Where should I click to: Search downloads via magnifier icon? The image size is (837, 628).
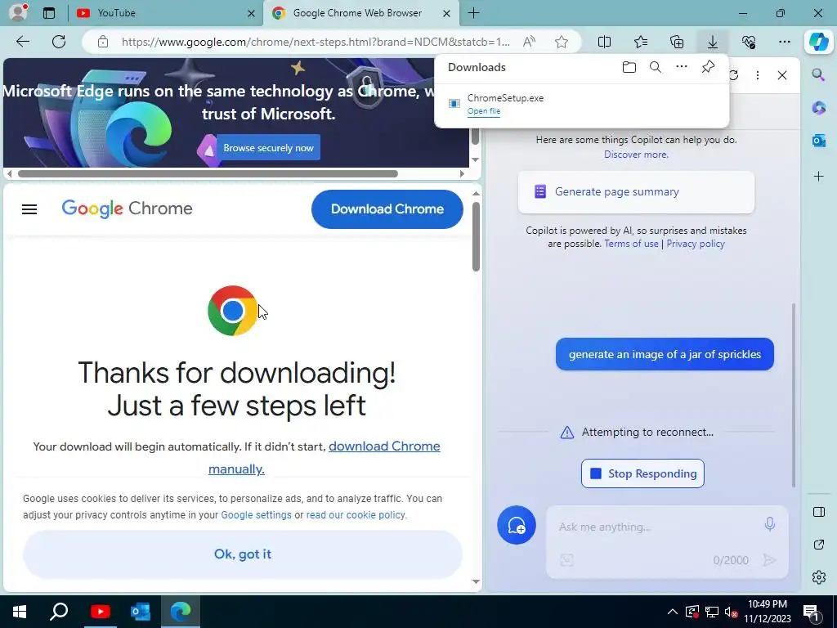[656, 67]
